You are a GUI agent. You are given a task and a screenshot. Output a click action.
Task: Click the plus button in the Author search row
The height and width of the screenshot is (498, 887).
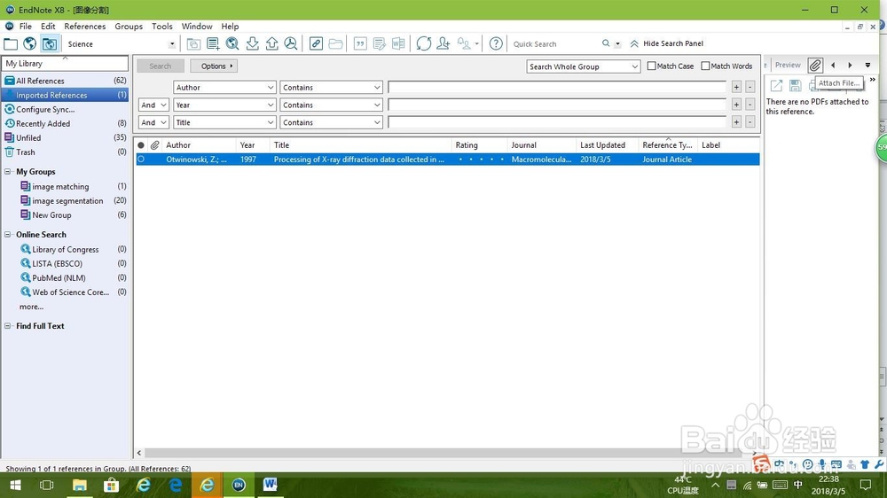click(736, 88)
